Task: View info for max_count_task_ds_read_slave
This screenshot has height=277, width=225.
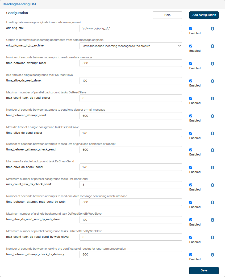Action: [212, 98]
